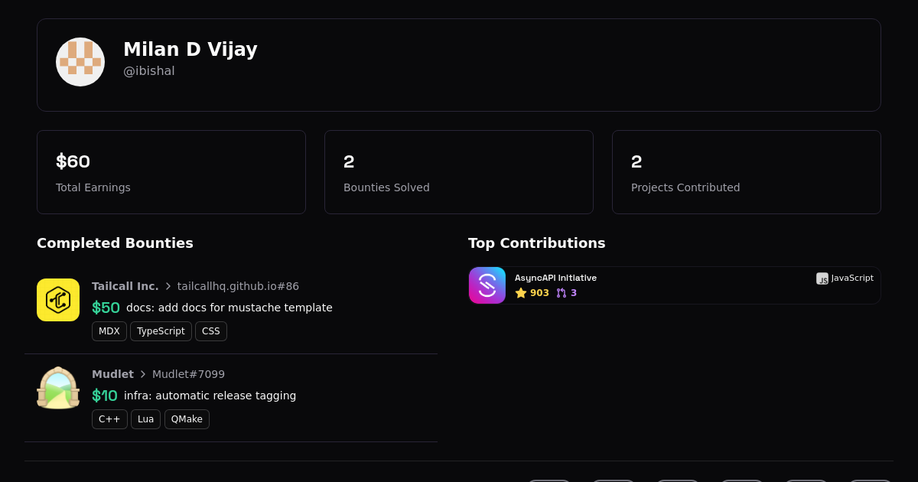
Task: Open the Tailcall Inc. yellow logo
Action: click(x=58, y=300)
